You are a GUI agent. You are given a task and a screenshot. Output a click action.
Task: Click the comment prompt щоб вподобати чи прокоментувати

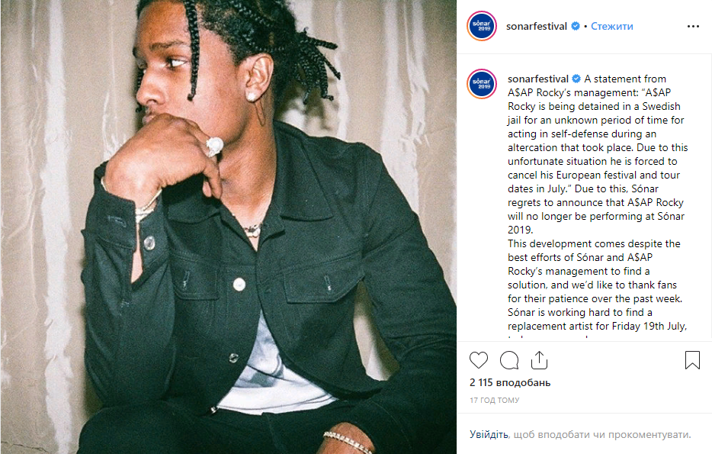(602, 434)
